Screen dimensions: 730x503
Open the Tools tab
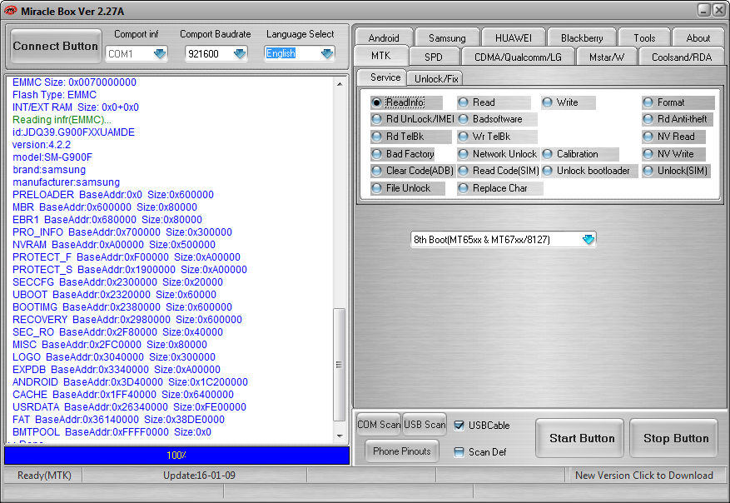click(644, 37)
